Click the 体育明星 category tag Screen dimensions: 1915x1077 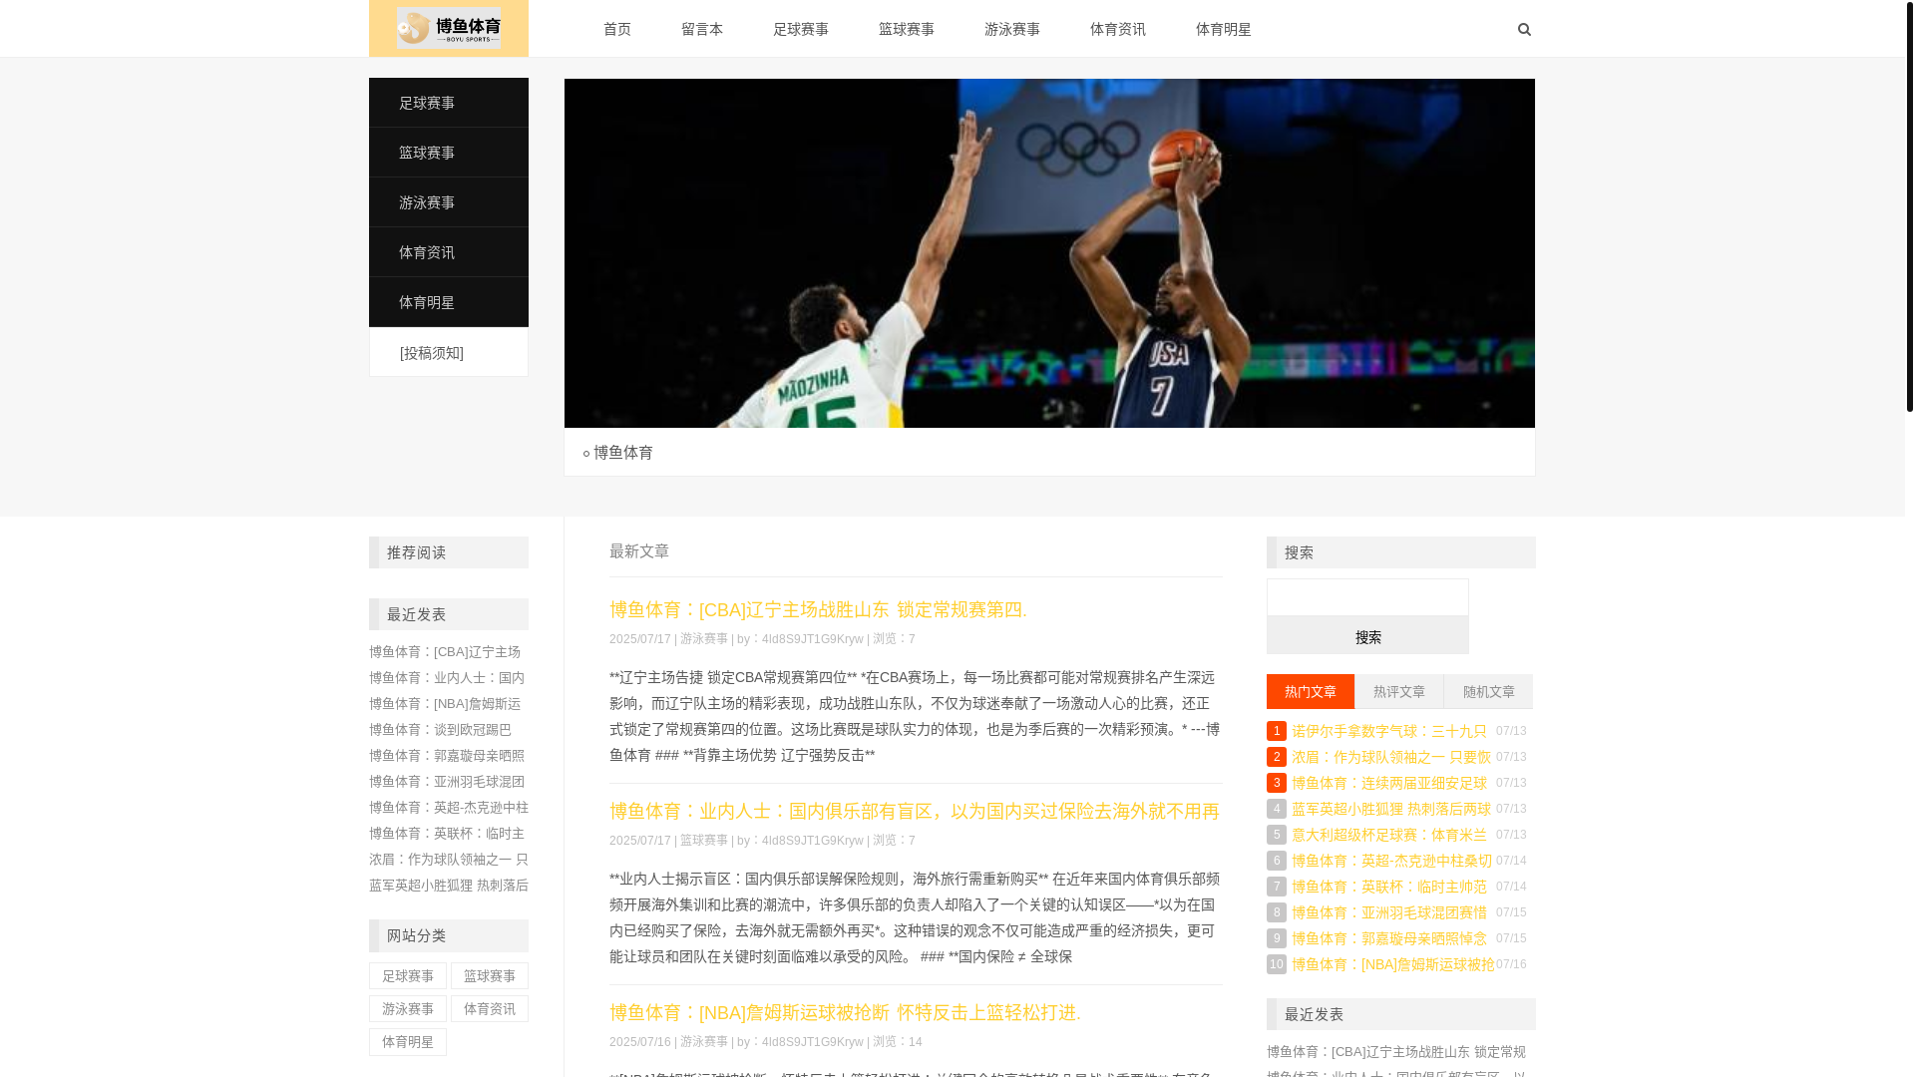pos(408,1042)
